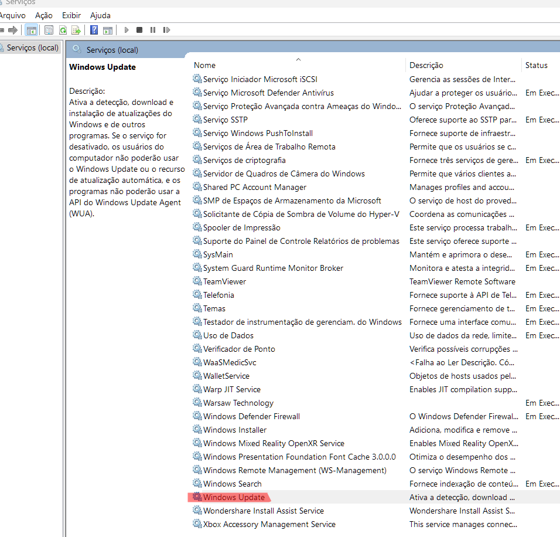Click the gear icon beside Temas
The width and height of the screenshot is (560, 537).
(197, 308)
